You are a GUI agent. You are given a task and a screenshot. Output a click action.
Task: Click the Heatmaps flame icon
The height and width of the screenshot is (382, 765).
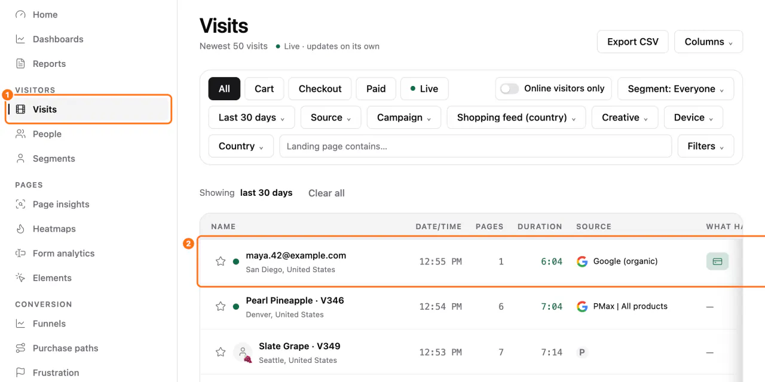(x=20, y=229)
